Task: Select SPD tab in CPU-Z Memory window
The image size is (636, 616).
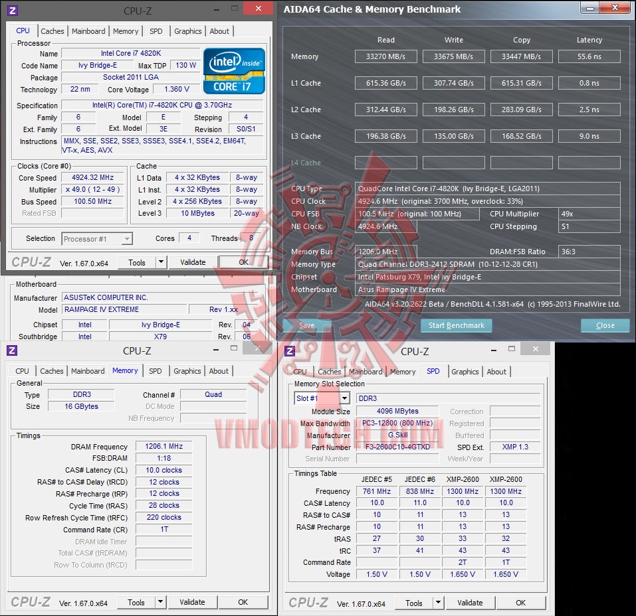Action: [155, 371]
